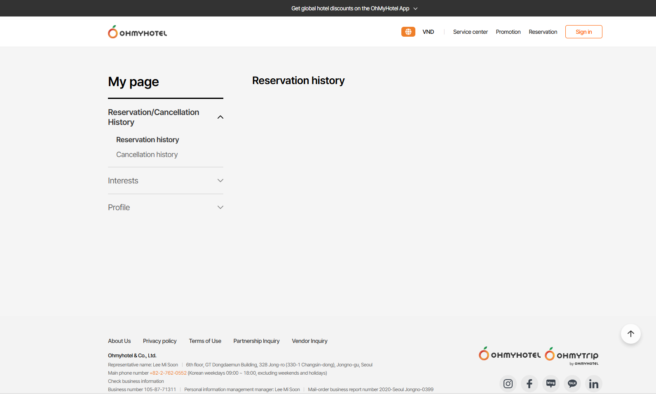The image size is (656, 394).
Task: Open the Instagram social icon
Action: tap(508, 384)
